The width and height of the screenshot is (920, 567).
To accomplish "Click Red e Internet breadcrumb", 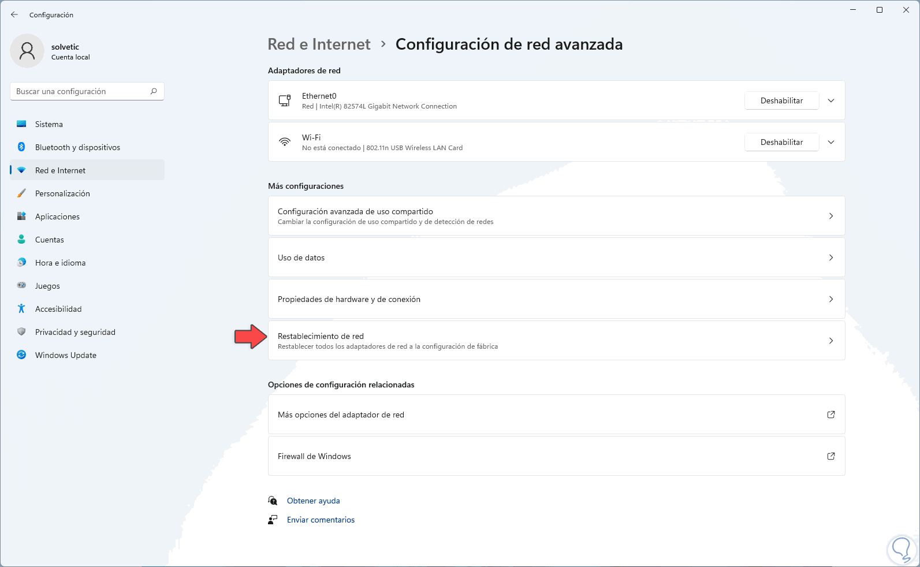I will tap(319, 44).
